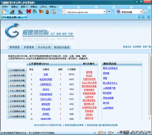This screenshot has width=152, height=135.
Task: Switch to the 多重搜索 page tab
Action: [x=29, y=47]
